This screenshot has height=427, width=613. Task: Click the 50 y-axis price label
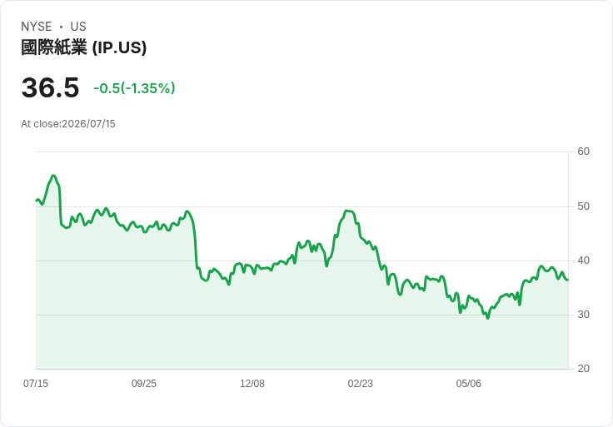pyautogui.click(x=583, y=206)
